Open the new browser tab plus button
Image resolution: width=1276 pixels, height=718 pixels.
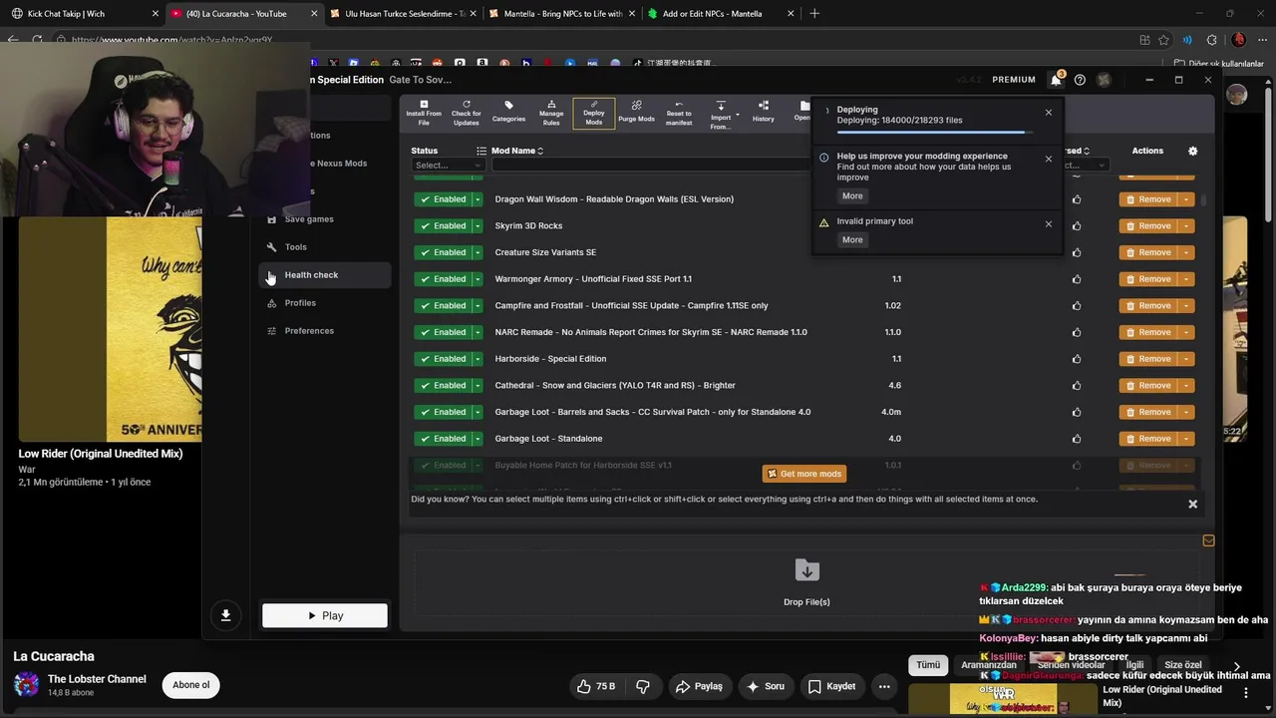tap(814, 14)
